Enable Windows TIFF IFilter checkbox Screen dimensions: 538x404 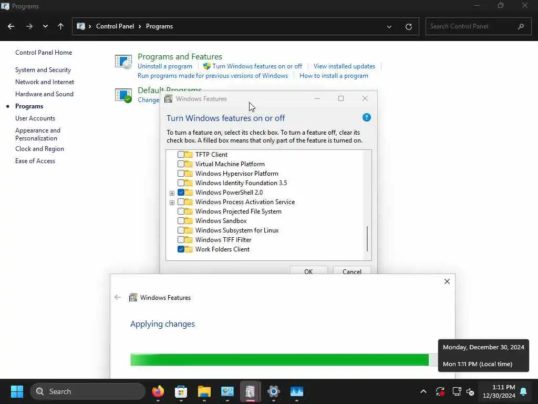[181, 240]
